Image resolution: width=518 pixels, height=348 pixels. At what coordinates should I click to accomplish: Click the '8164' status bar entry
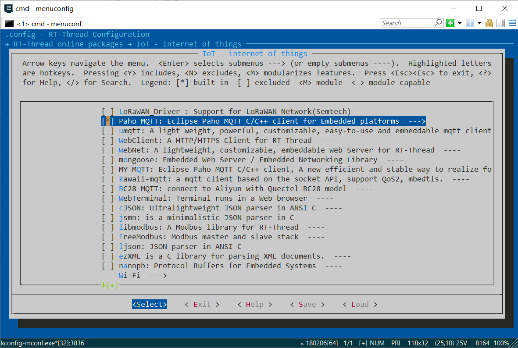pos(482,343)
